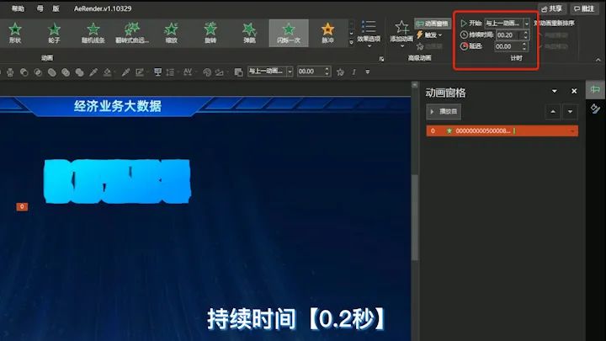Click the slide area vertical scrollbar
The width and height of the screenshot is (606, 341).
(415, 217)
